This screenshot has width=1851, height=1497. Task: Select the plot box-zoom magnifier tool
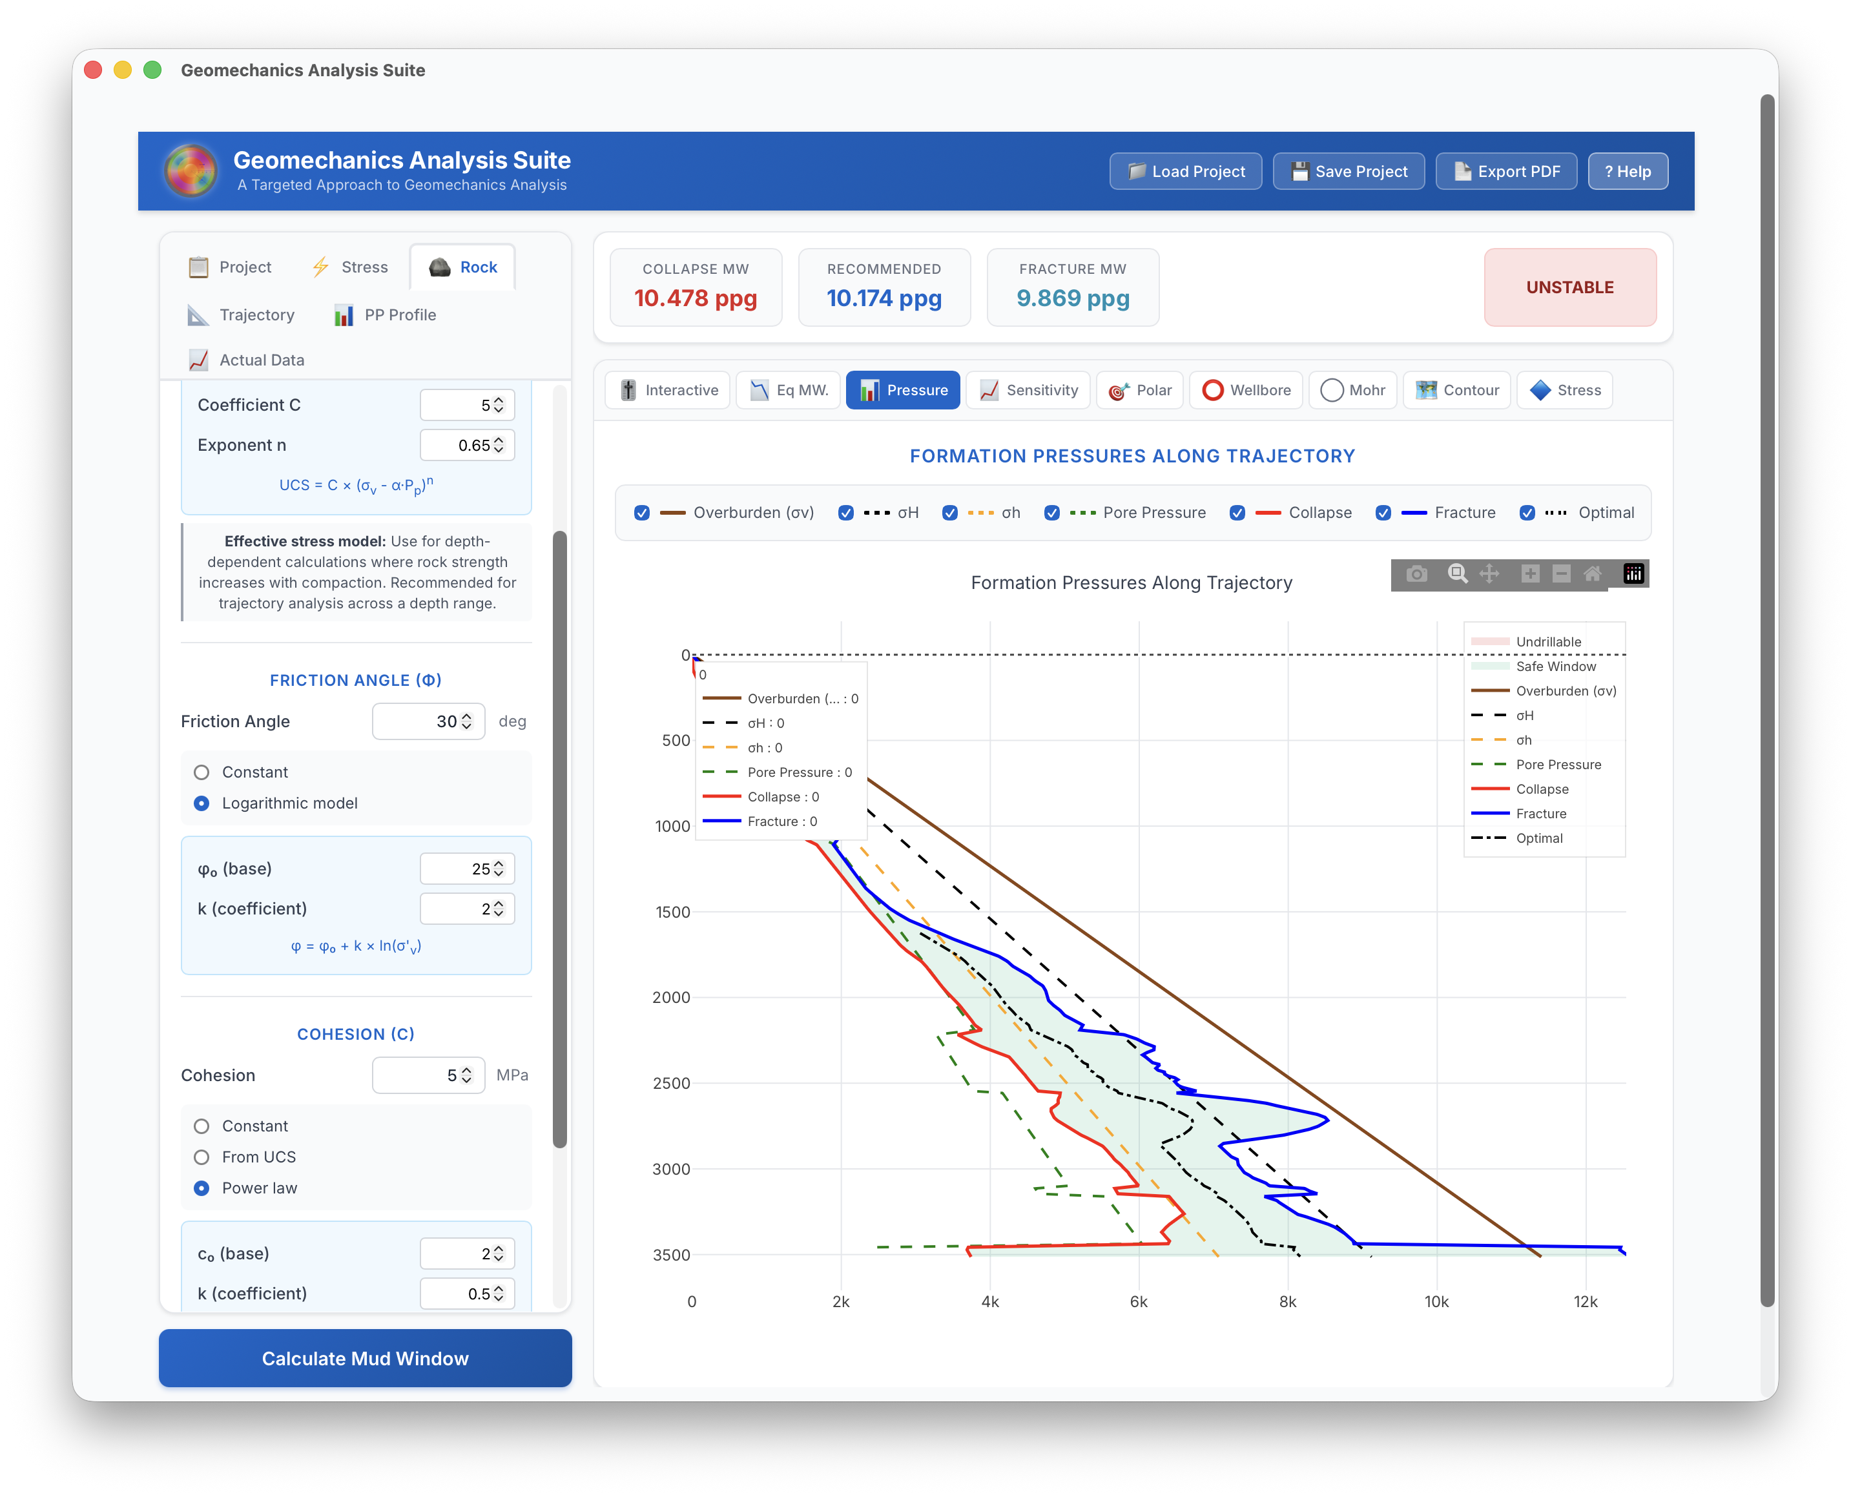pos(1457,574)
